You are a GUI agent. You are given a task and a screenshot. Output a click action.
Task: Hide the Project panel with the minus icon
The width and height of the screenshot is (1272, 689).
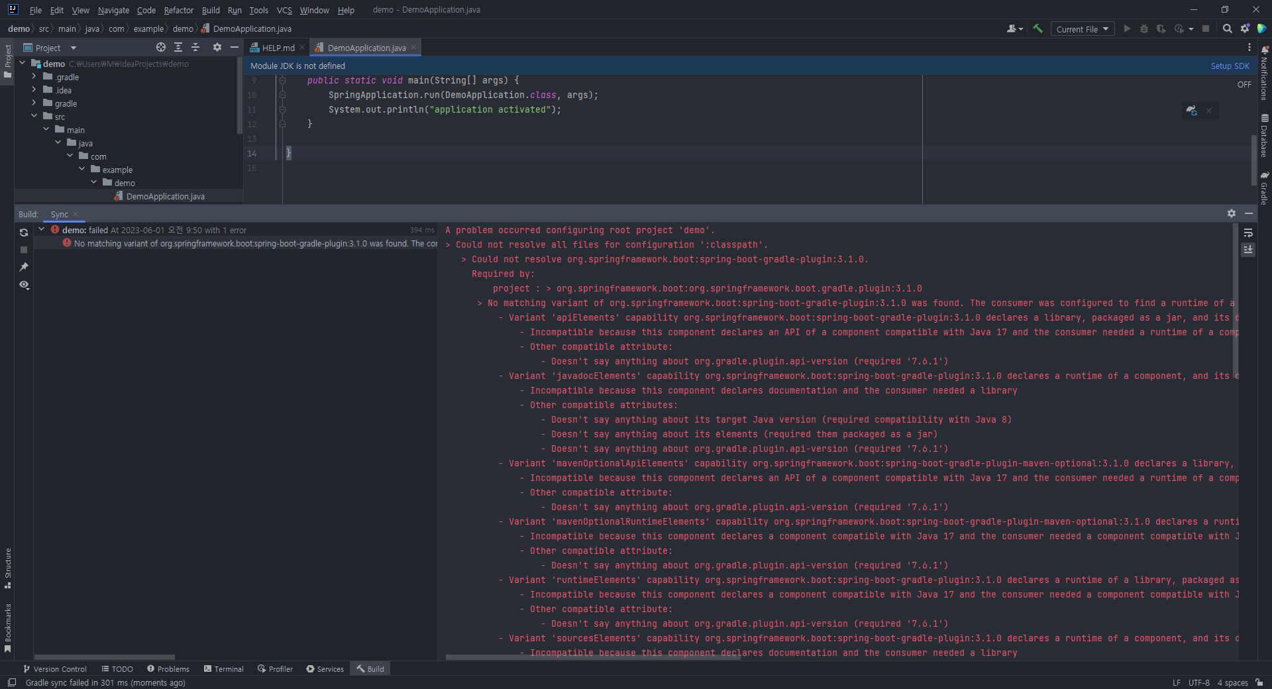[234, 47]
